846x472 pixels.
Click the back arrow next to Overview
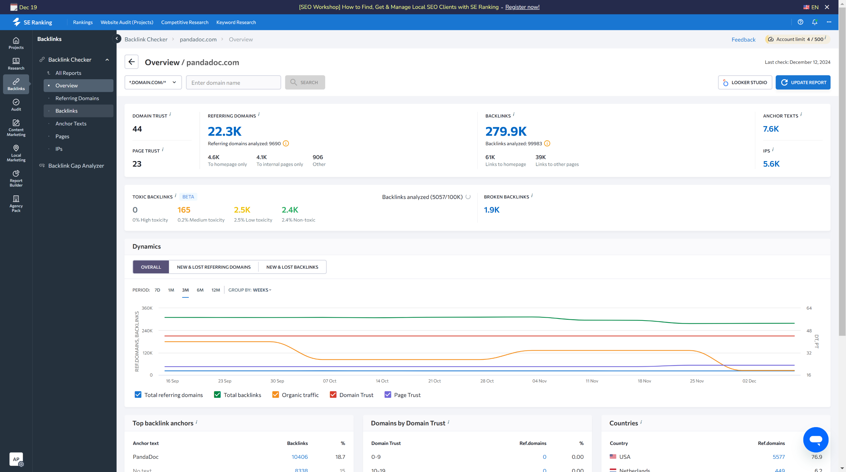(132, 62)
